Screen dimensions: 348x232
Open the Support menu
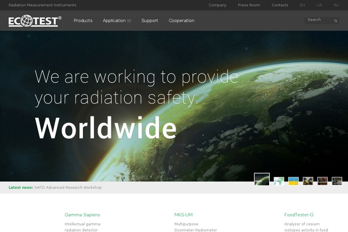click(150, 20)
